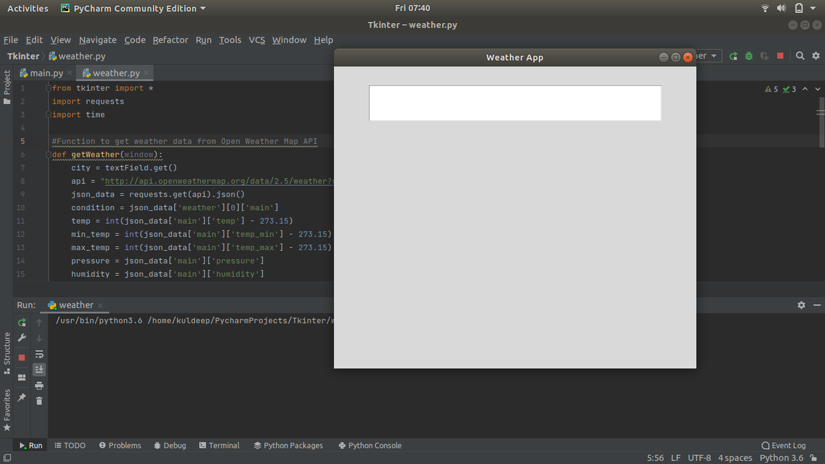The height and width of the screenshot is (464, 825).
Task: Run with coverage using the shield icon
Action: pyautogui.click(x=764, y=56)
